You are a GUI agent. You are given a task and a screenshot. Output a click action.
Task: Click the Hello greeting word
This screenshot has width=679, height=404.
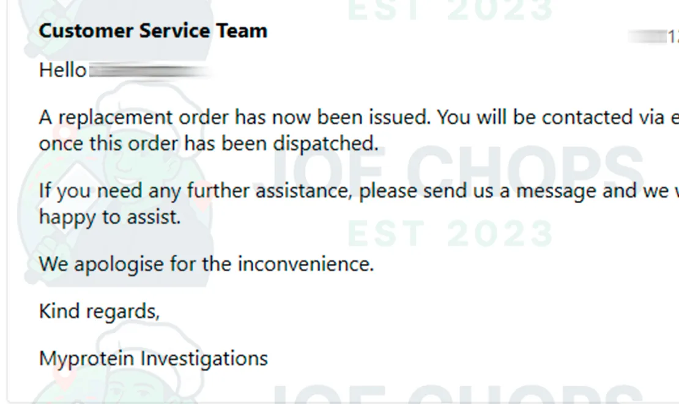(62, 70)
